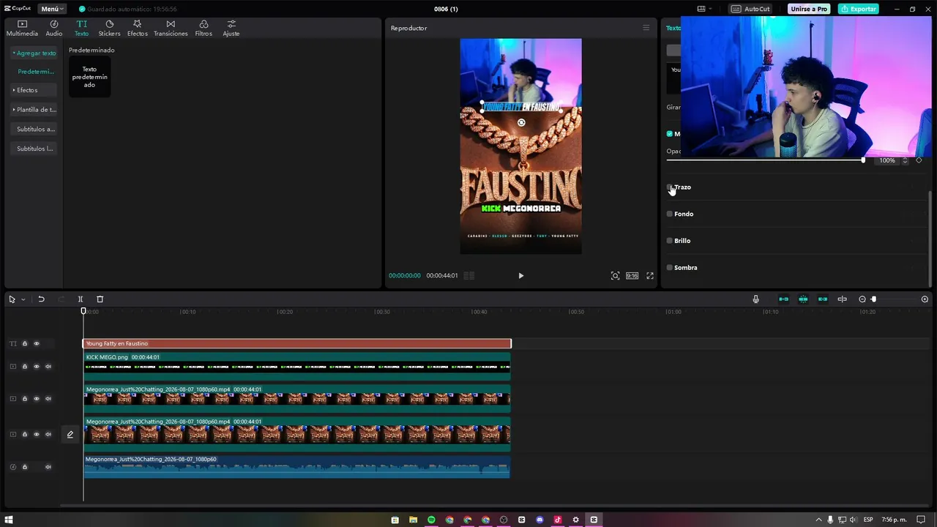Open the Stickers tab

pyautogui.click(x=109, y=28)
